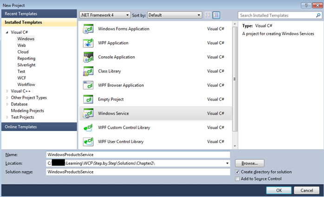Click the Browse button

click(x=250, y=164)
